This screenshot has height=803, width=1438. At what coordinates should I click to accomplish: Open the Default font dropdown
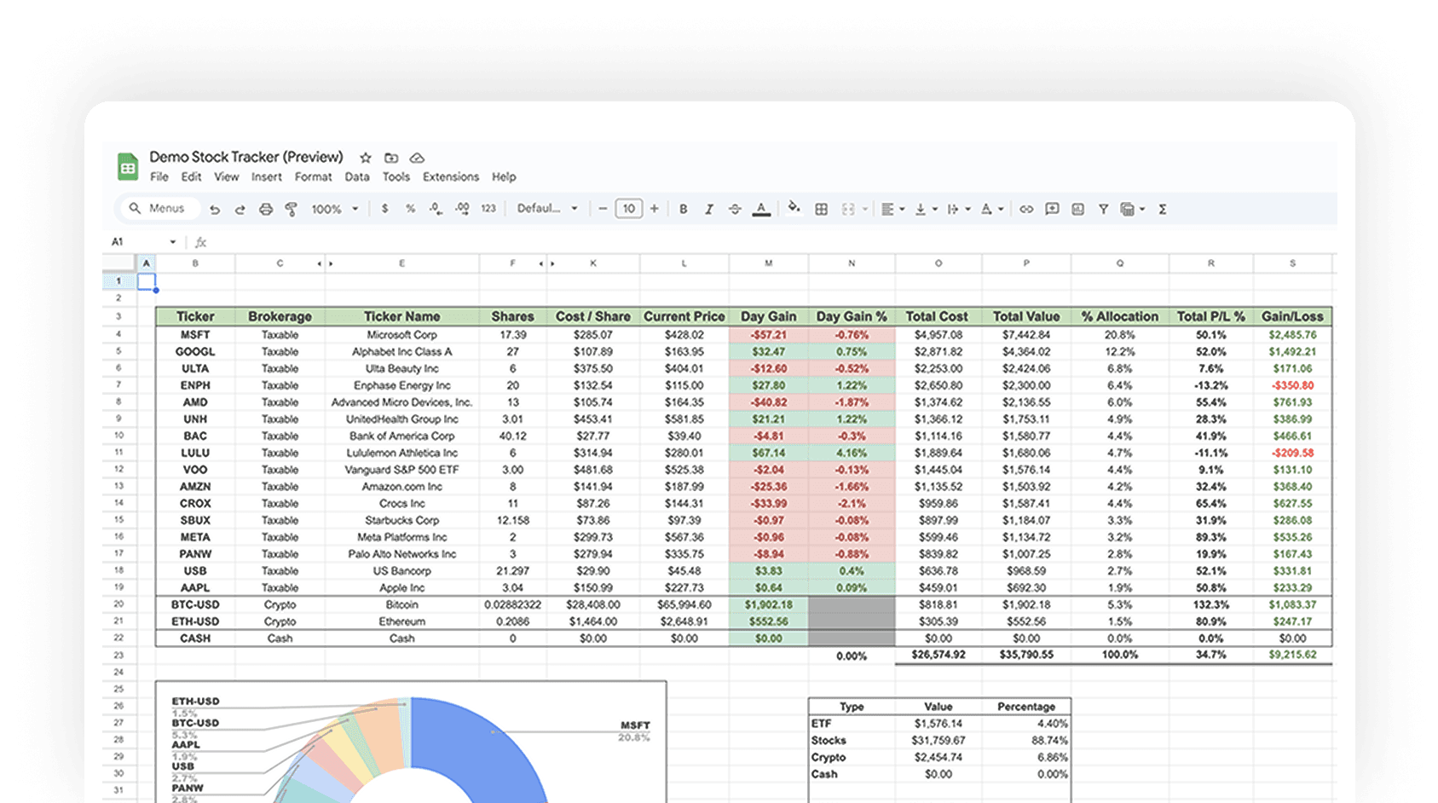(547, 209)
